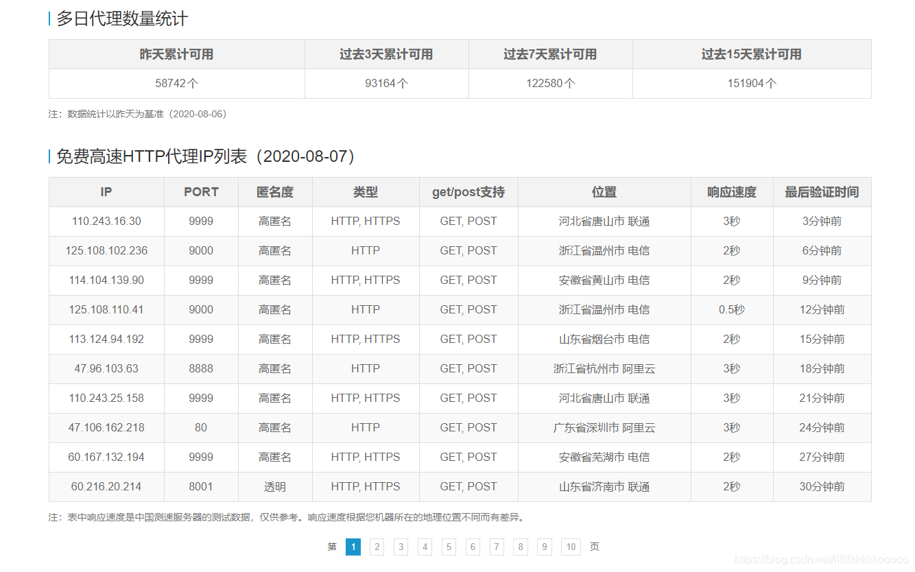Click the 匿名度 column header
Screen dimensions: 915x572
(275, 192)
